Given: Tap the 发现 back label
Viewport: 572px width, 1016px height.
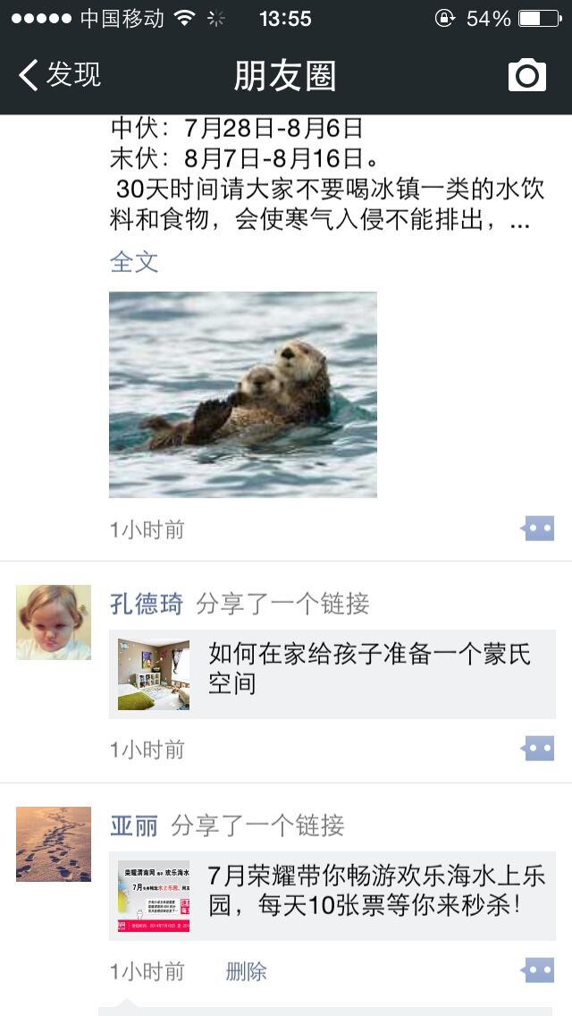Looking at the screenshot, I should pyautogui.click(x=73, y=75).
